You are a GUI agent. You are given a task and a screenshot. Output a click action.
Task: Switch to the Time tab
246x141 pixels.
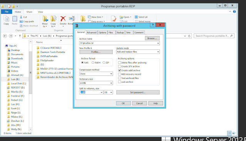pos(128,33)
